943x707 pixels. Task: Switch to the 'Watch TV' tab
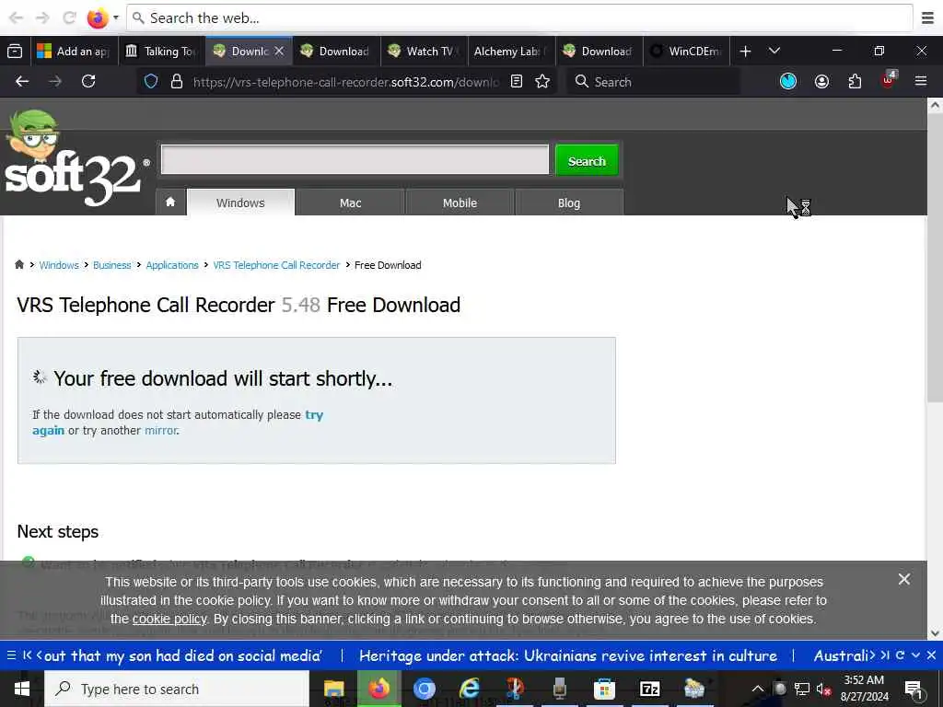424,52
